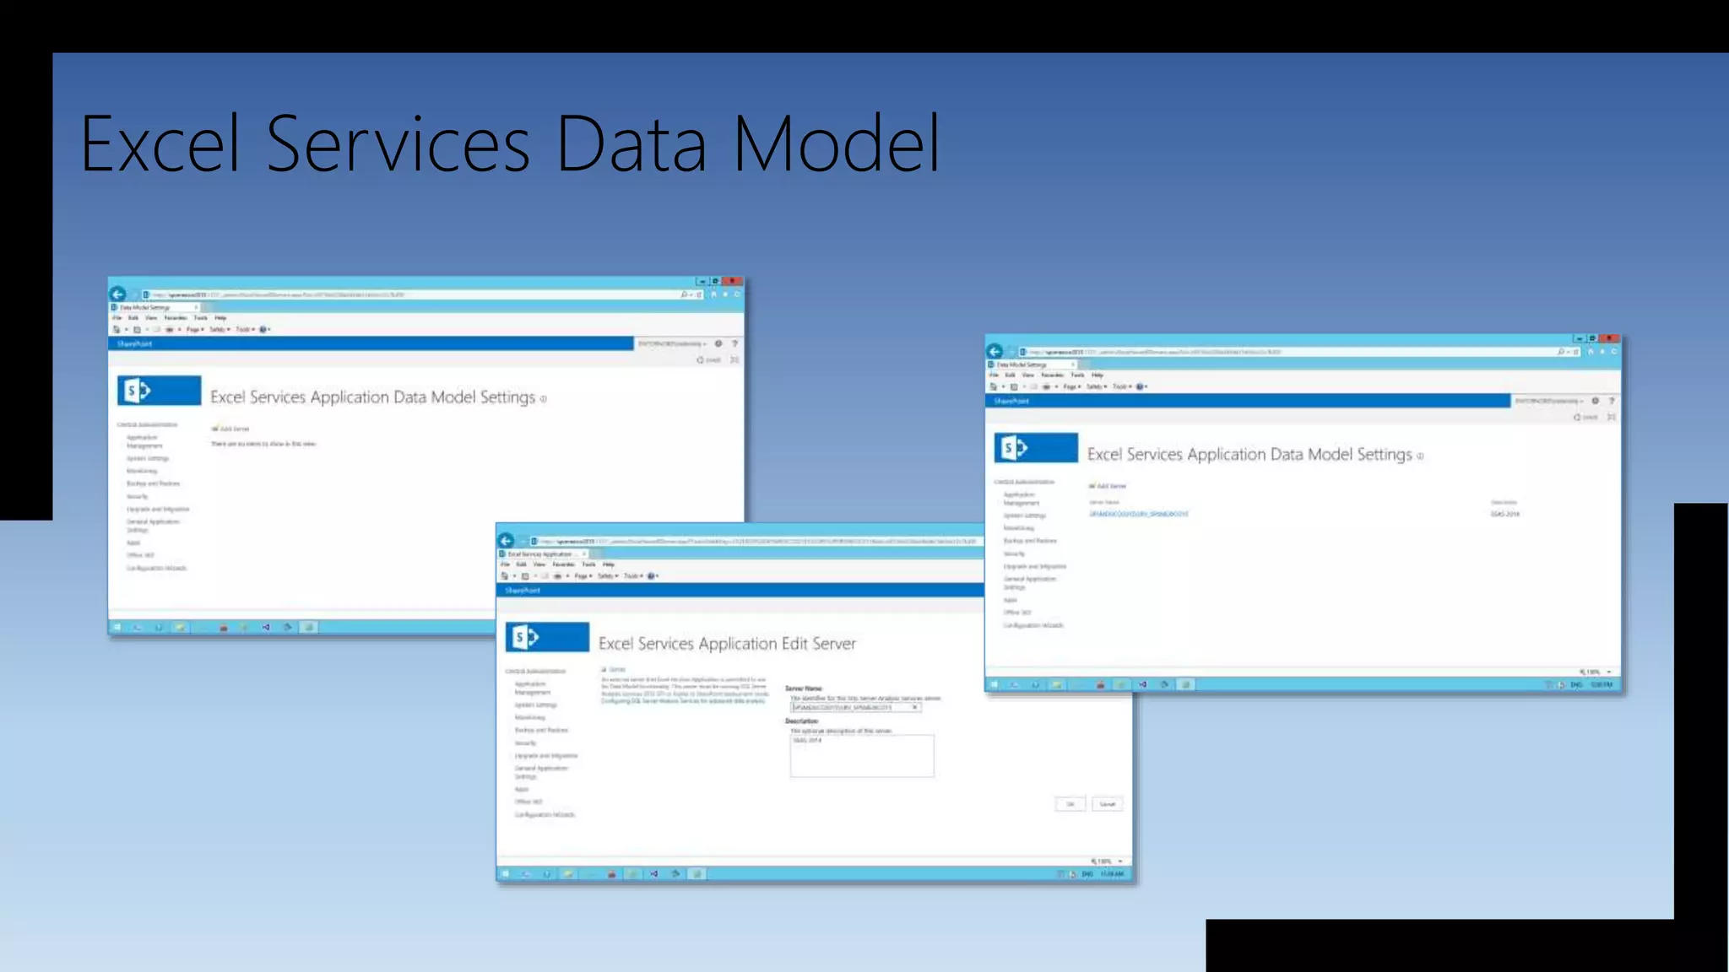
Task: Click the Server Name text field
Action: click(855, 707)
